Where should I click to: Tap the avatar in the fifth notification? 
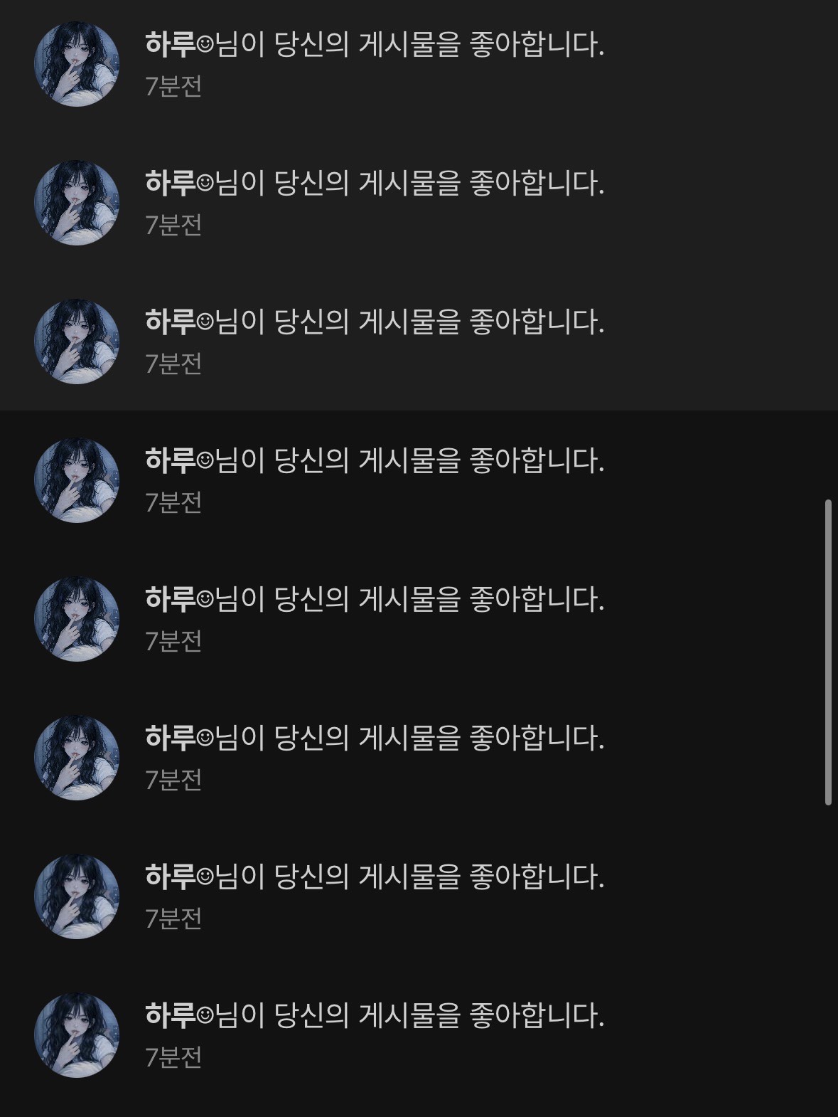click(77, 619)
